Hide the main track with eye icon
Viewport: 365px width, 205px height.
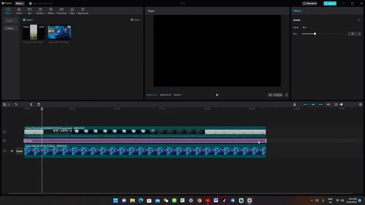12,151
